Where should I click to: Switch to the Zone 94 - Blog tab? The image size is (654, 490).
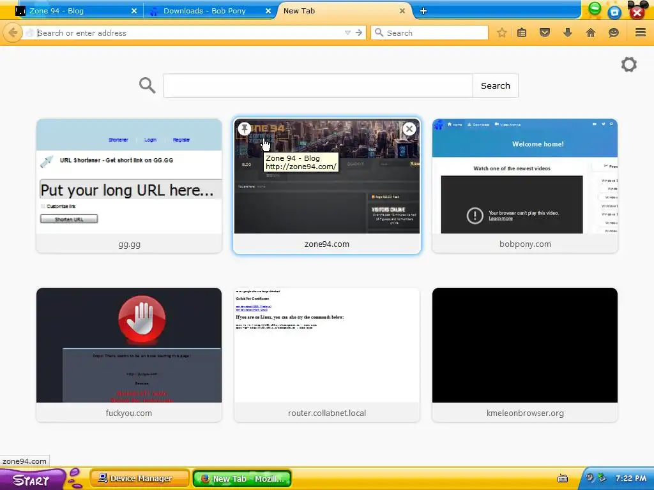pyautogui.click(x=76, y=11)
